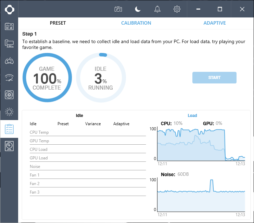Select the Load data tab
This screenshot has height=223, width=254.
[x=192, y=115]
